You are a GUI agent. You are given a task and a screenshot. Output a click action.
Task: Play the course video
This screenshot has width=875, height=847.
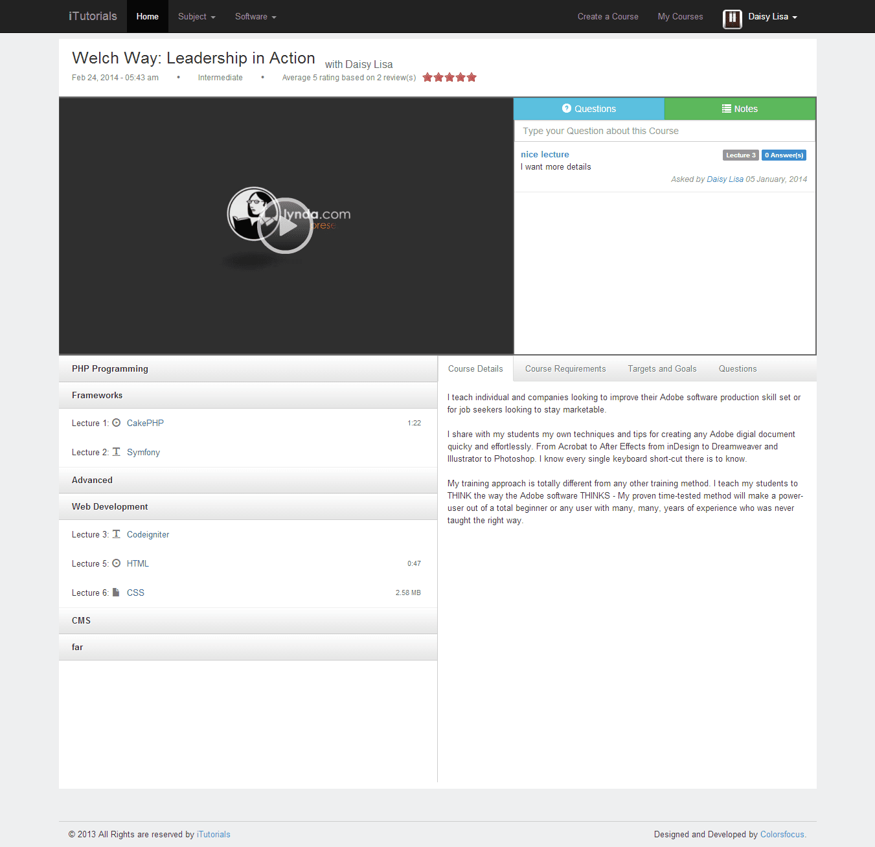pyautogui.click(x=286, y=225)
